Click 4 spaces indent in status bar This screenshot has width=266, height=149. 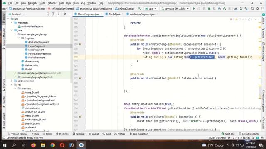point(245,138)
